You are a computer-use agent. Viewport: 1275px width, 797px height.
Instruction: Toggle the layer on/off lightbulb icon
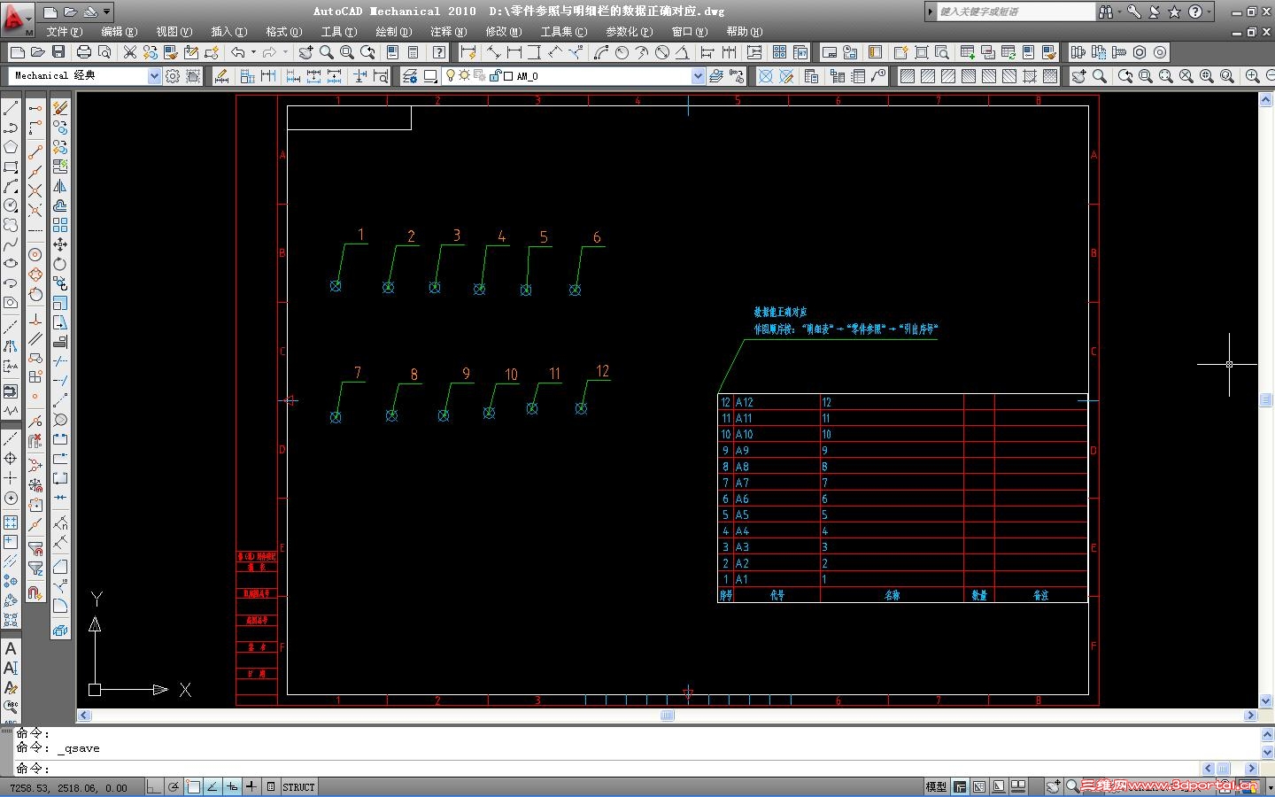click(x=450, y=76)
